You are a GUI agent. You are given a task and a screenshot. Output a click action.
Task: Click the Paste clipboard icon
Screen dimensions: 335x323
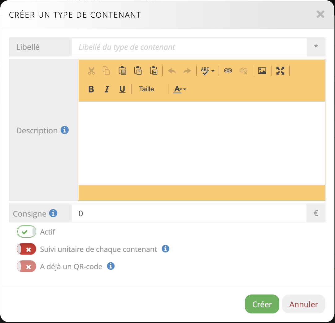pos(122,71)
